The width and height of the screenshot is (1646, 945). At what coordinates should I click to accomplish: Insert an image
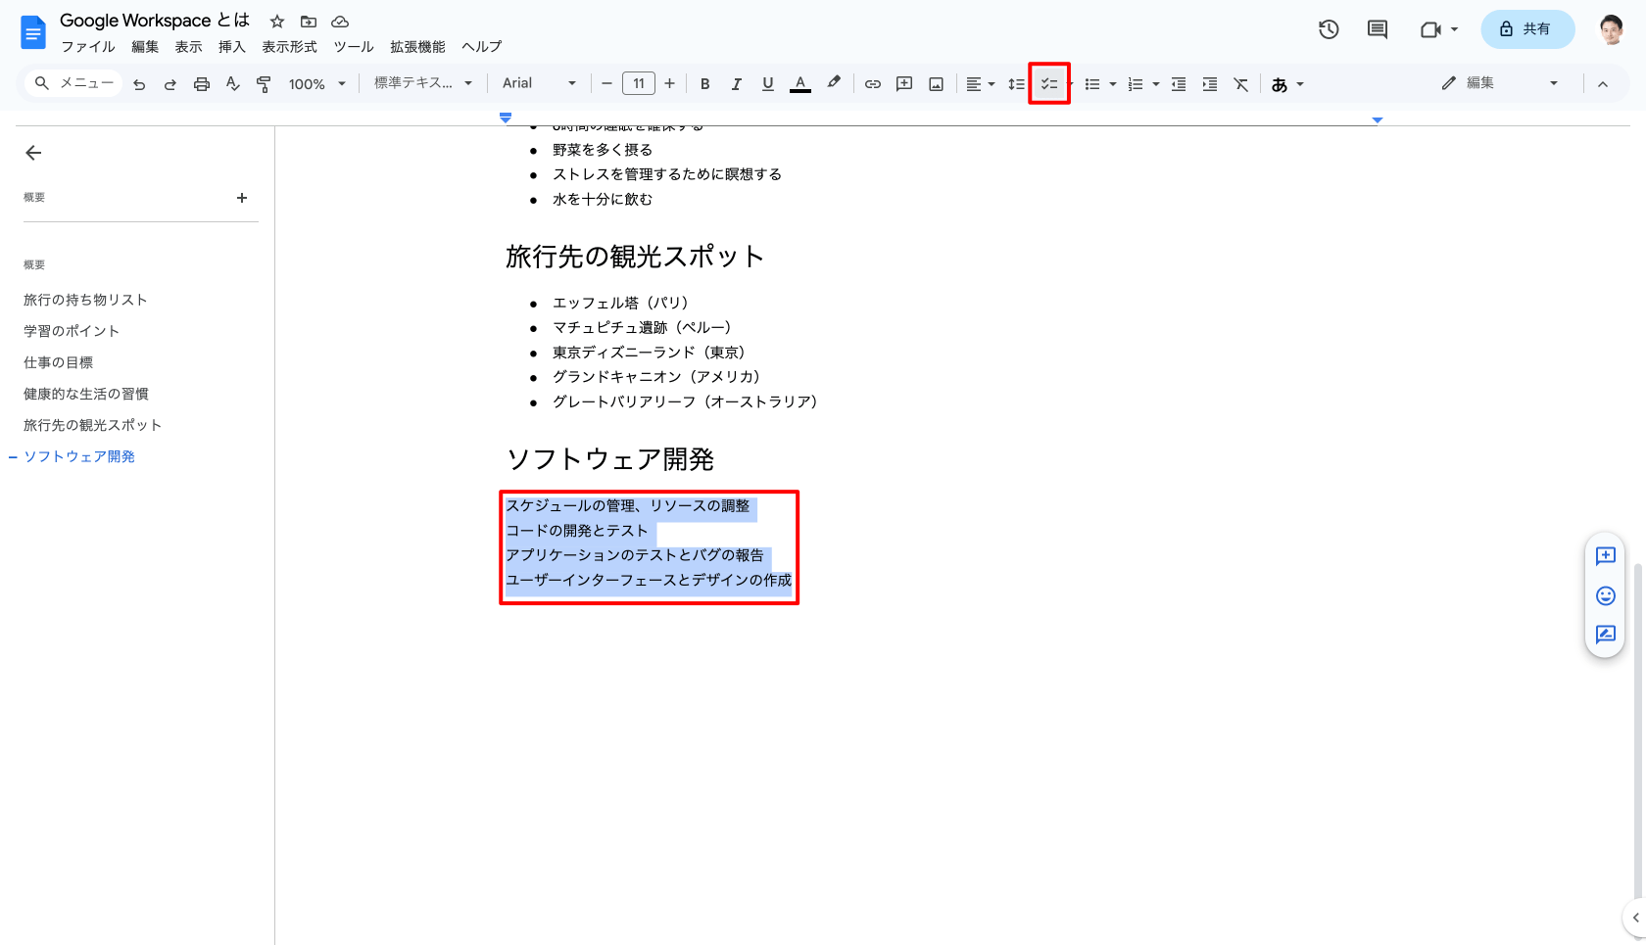point(937,84)
